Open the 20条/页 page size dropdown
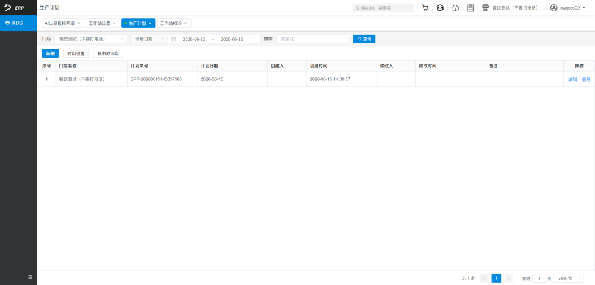595x285 pixels. point(568,278)
